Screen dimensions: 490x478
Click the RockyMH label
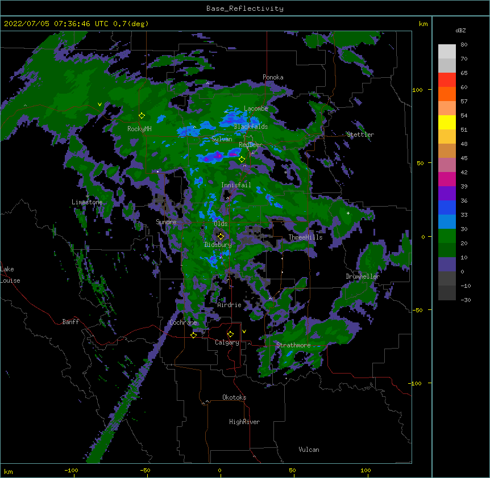139,128
